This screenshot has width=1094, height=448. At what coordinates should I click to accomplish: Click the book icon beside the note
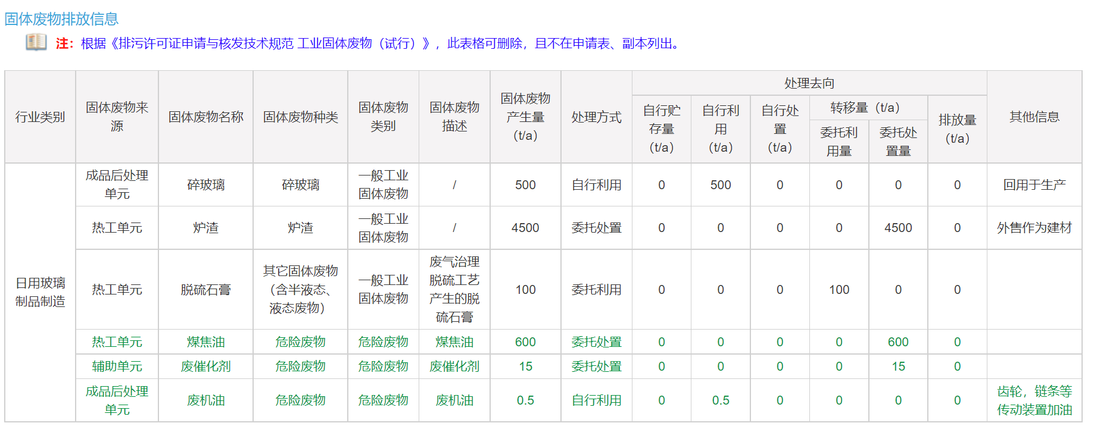36,42
